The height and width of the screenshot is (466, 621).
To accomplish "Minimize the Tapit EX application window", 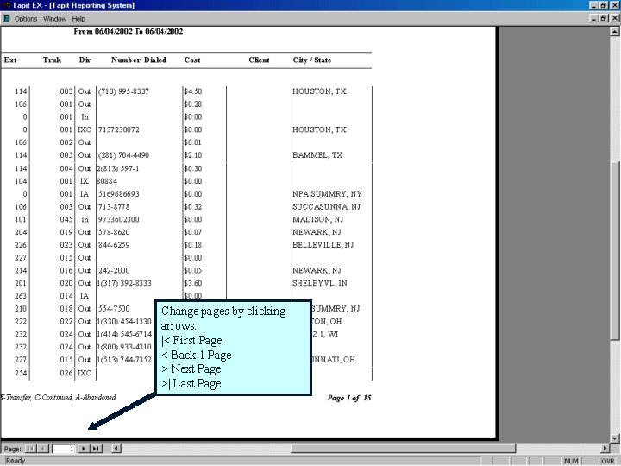I will pos(594,5).
